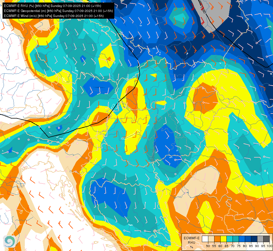This screenshot has width=273, height=251.
Task: Select the cyan 65–70% legend swatch
Action: click(230, 239)
